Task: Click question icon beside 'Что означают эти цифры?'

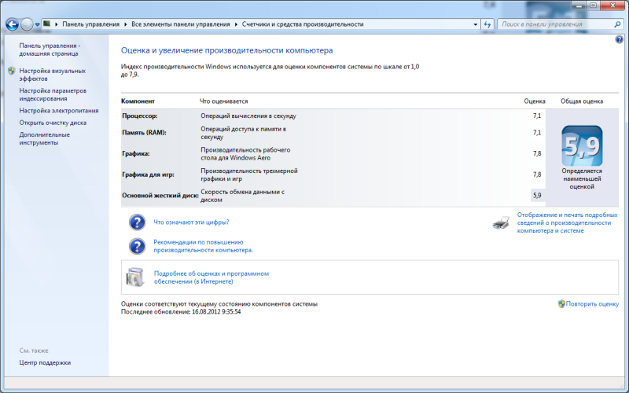Action: pos(137,222)
